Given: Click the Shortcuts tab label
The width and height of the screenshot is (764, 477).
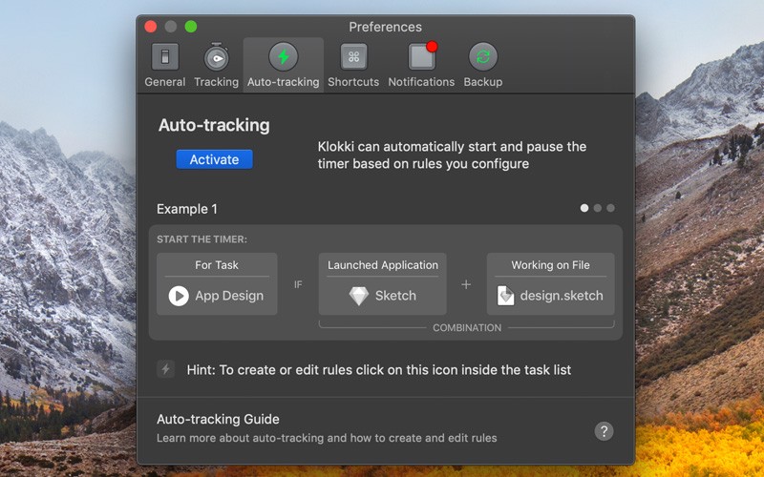Looking at the screenshot, I should (x=353, y=82).
